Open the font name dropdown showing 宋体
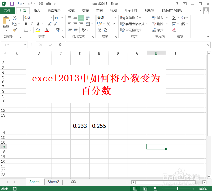This screenshot has width=212, height=191. (51, 18)
